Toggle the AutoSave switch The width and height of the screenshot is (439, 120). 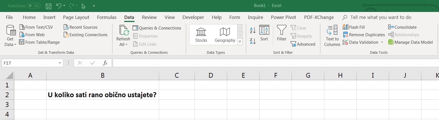pos(34,6)
